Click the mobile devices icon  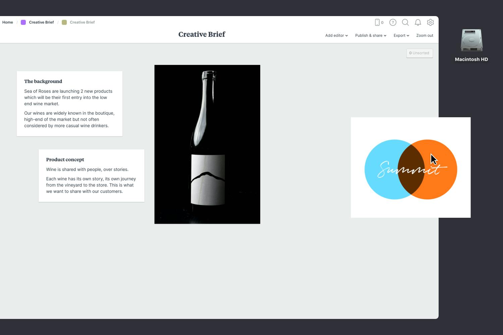pos(377,22)
